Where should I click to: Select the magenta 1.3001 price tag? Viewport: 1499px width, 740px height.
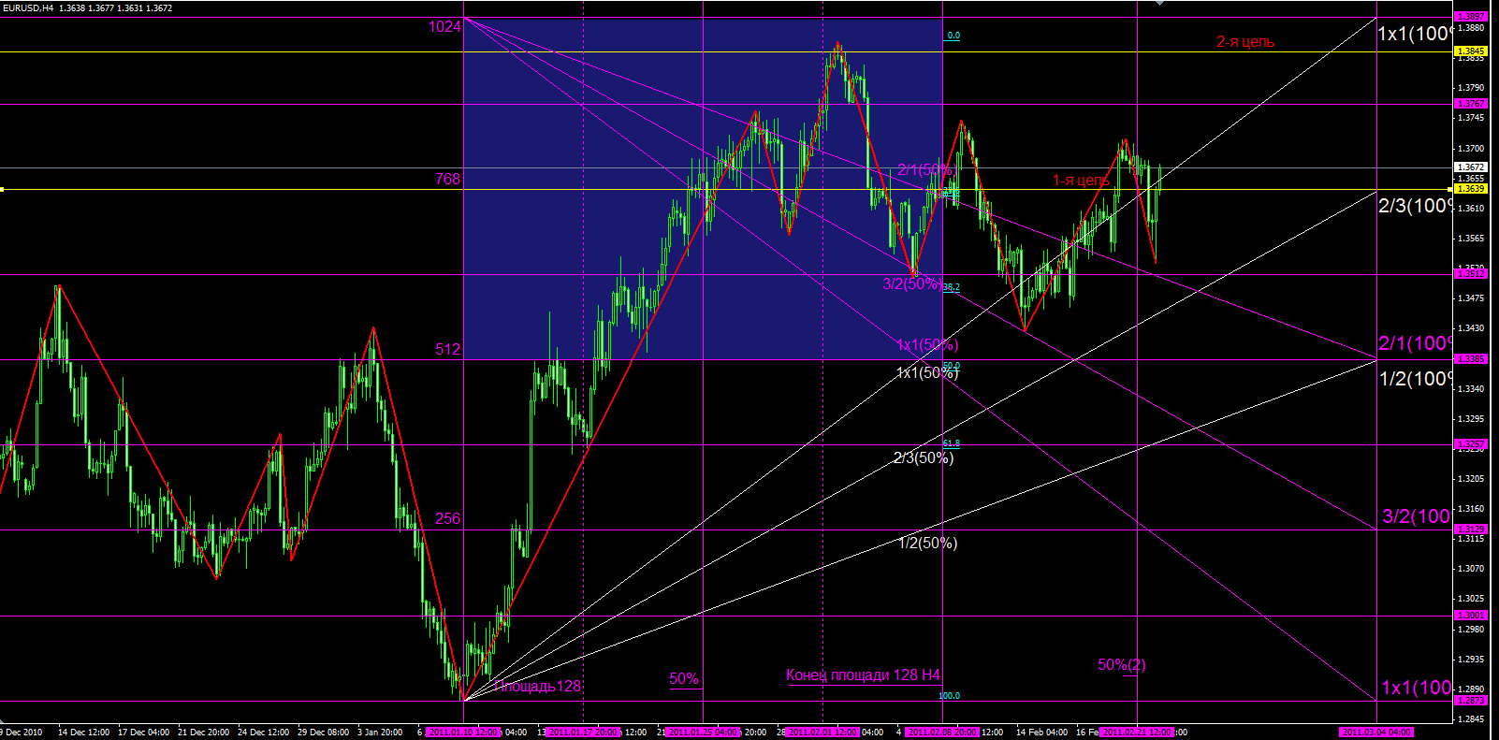[x=1471, y=616]
